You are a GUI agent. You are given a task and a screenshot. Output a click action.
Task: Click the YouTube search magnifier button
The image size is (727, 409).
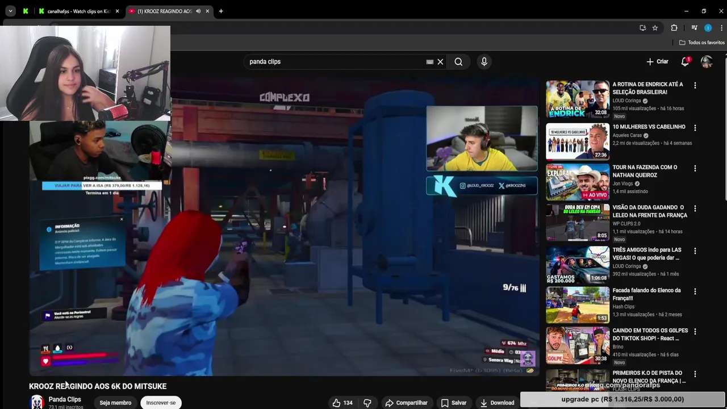coord(458,61)
